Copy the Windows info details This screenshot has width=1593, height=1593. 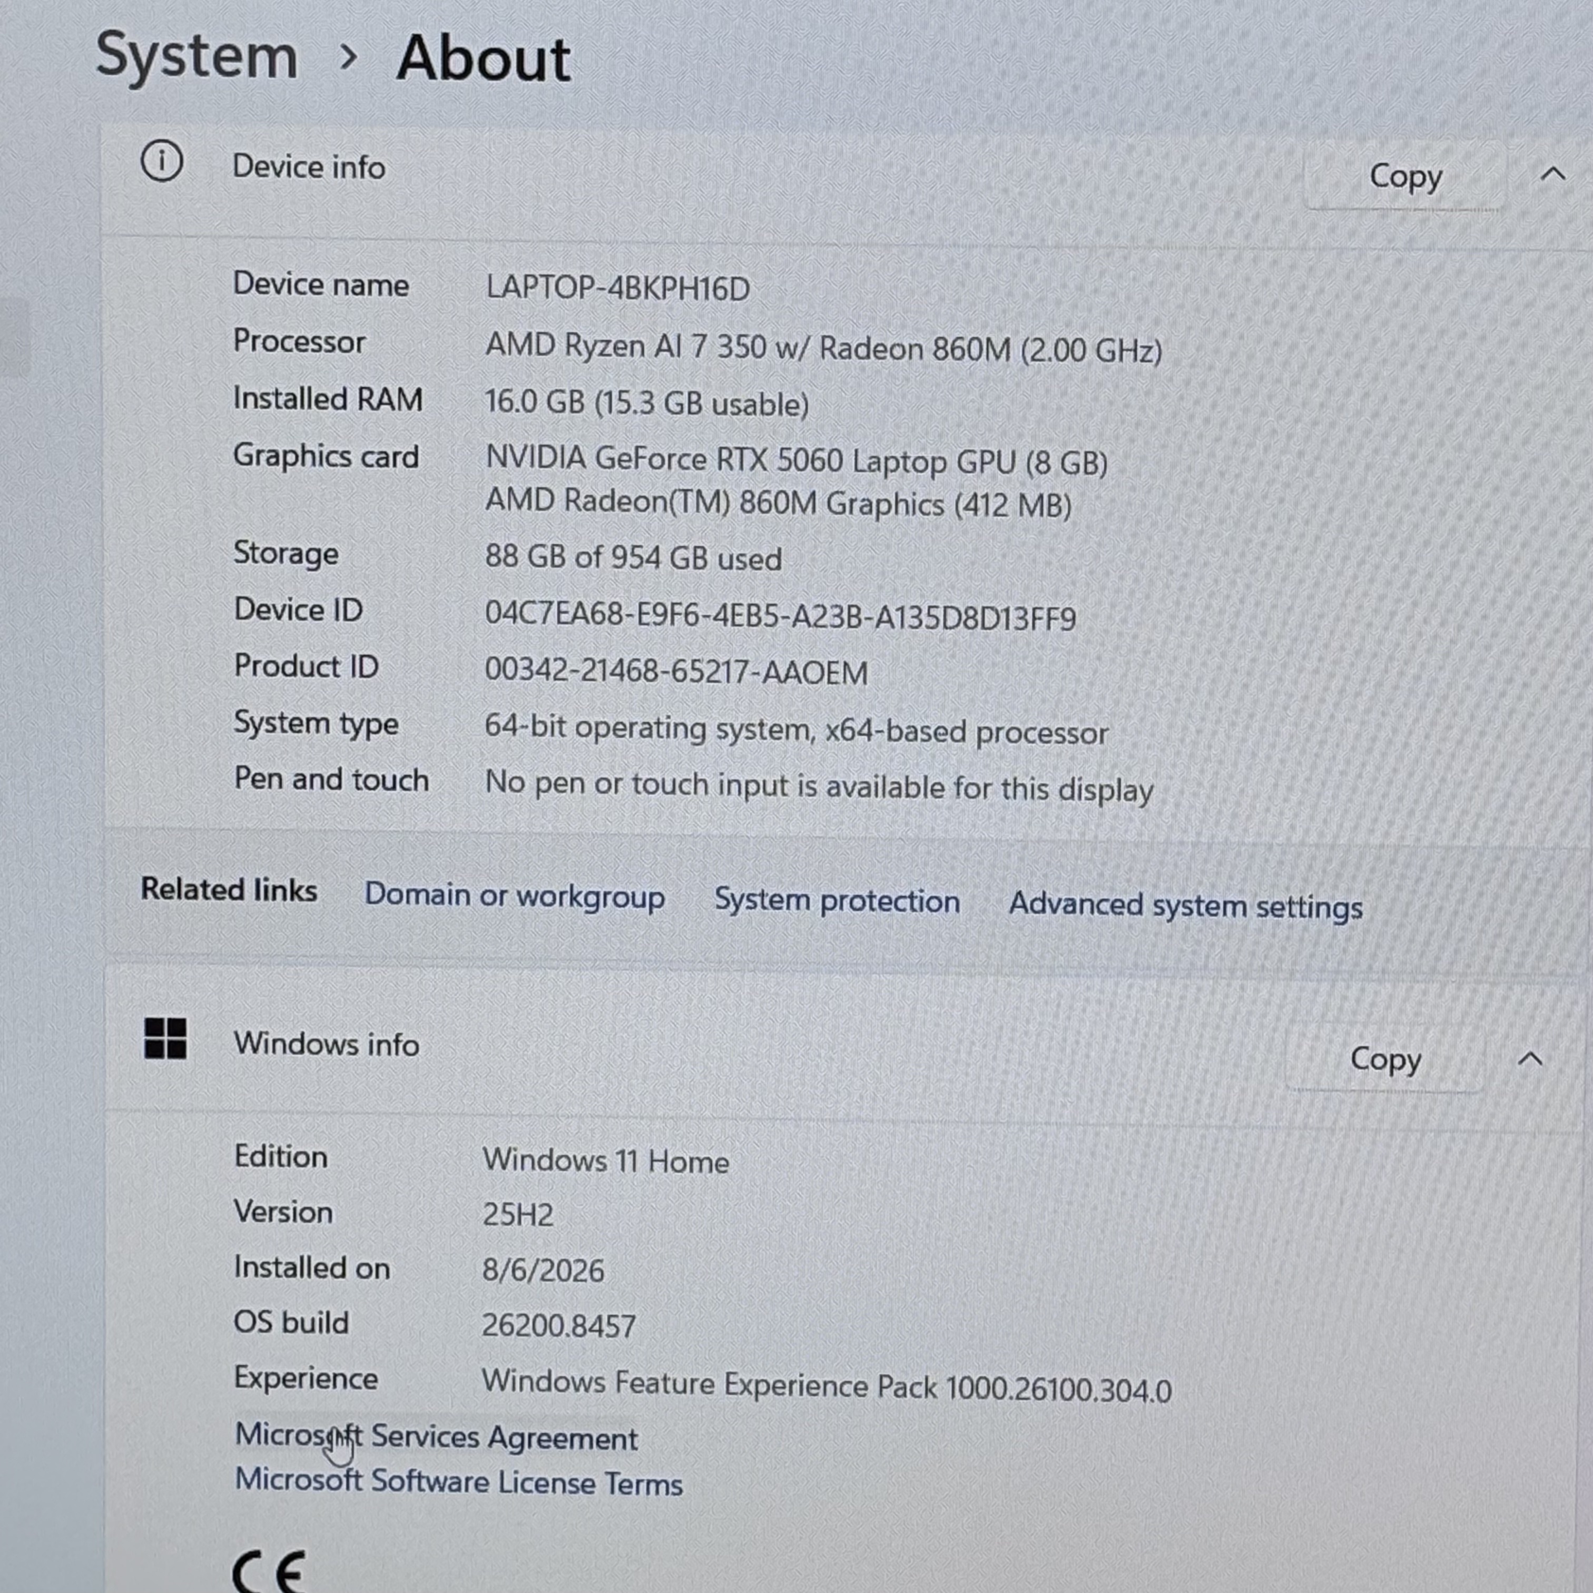tap(1385, 1059)
